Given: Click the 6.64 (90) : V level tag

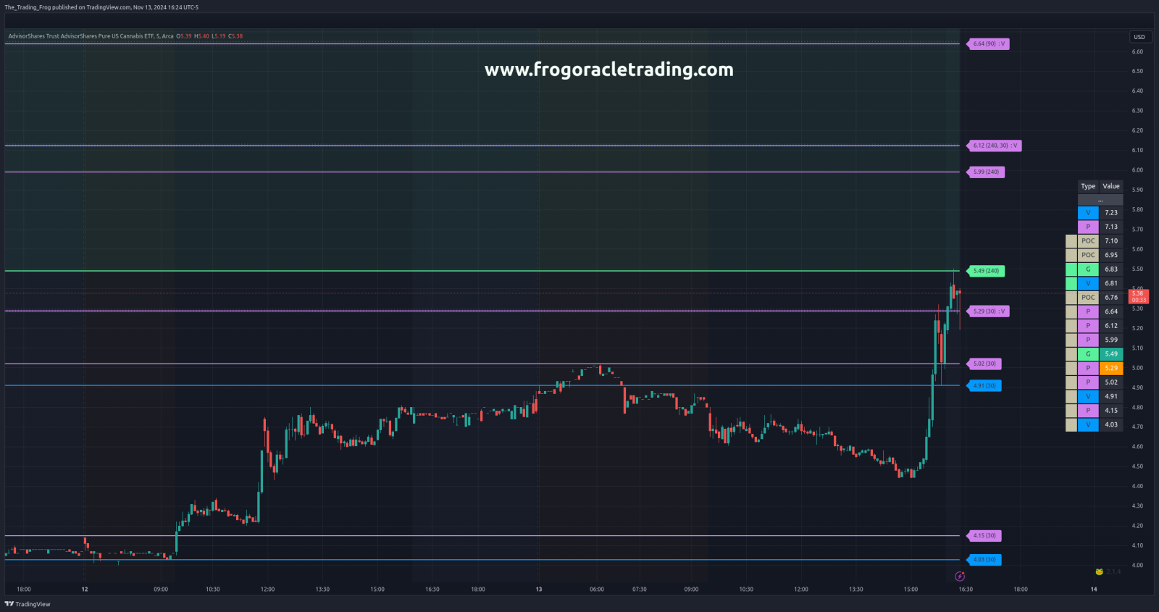Looking at the screenshot, I should pos(989,44).
